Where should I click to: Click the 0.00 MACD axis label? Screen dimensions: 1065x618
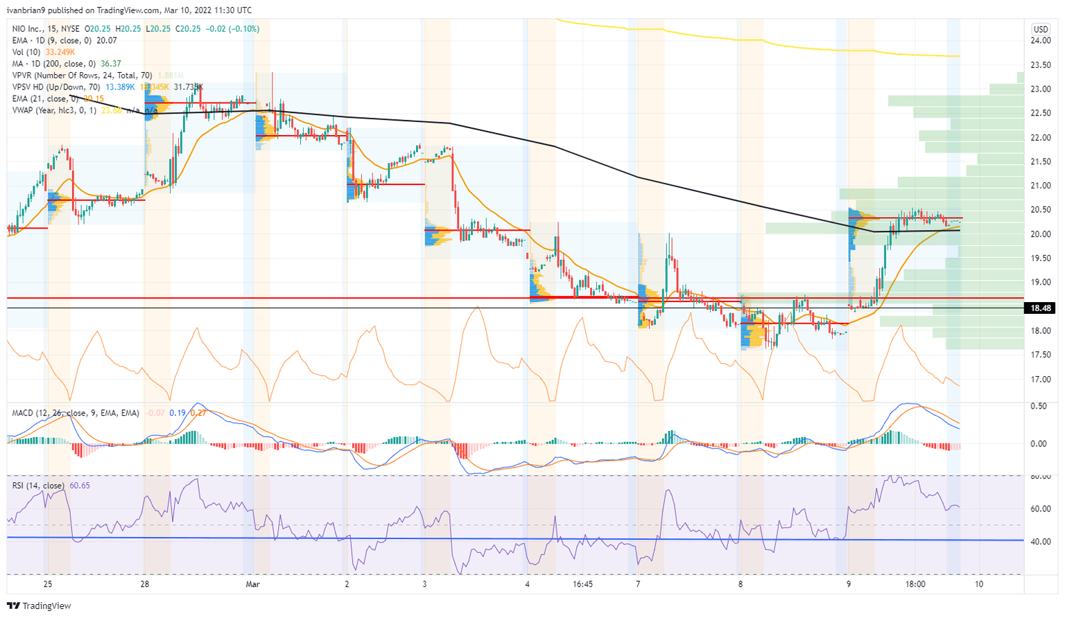[1039, 444]
